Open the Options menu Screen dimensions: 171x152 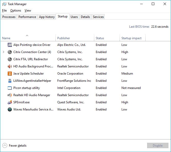(x=16, y=11)
